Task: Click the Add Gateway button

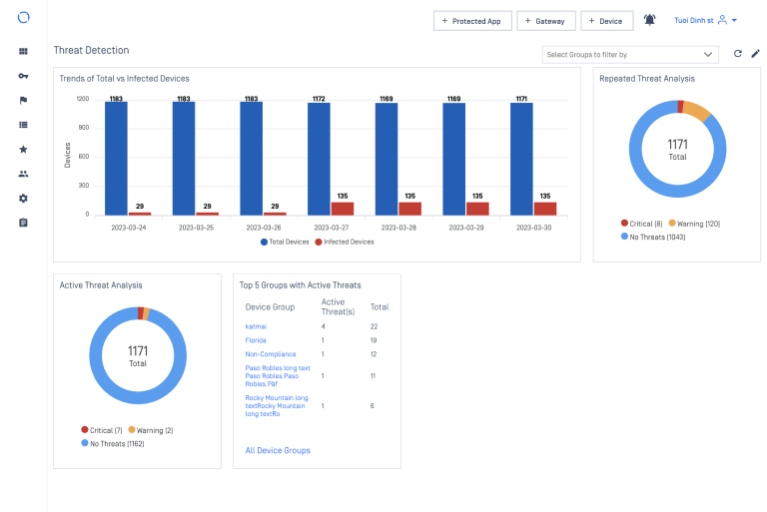Action: 545,21
